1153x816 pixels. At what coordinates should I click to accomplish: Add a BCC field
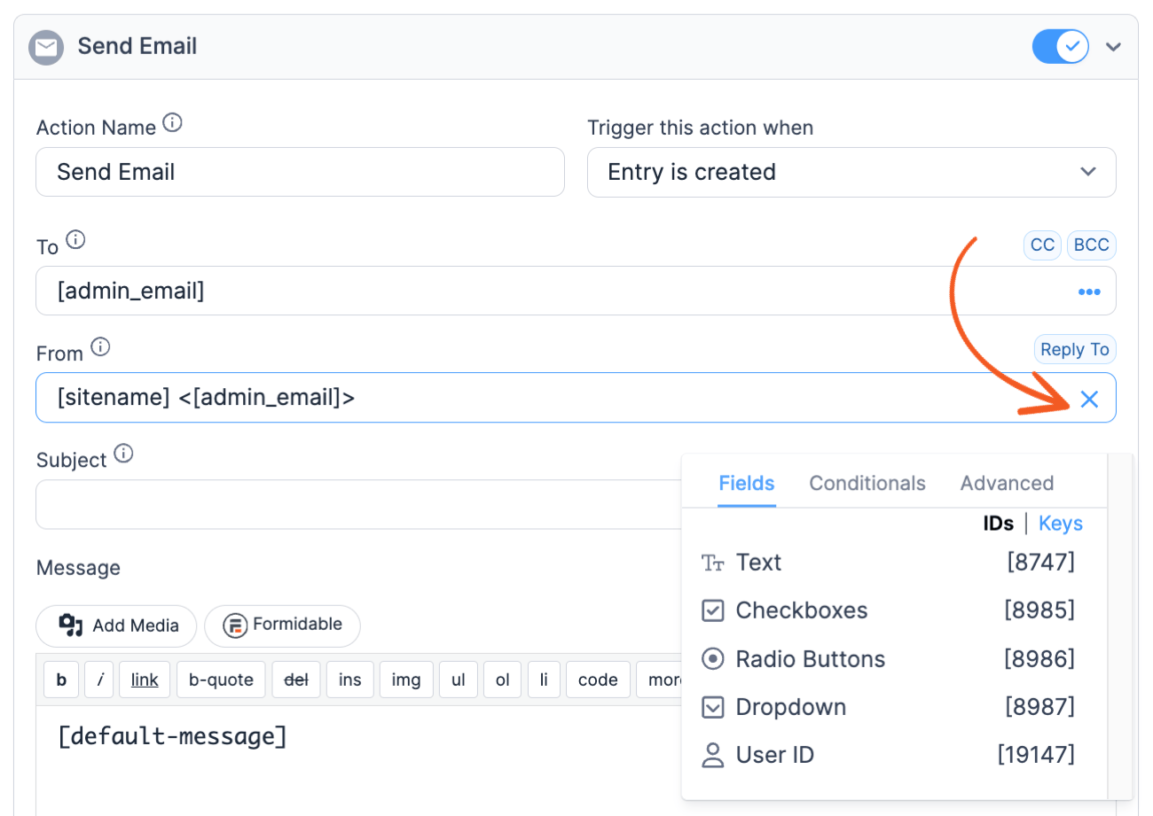[x=1091, y=245]
